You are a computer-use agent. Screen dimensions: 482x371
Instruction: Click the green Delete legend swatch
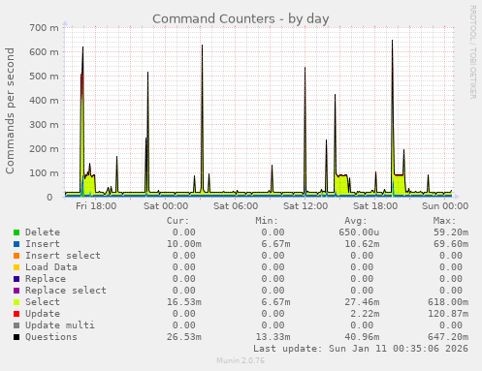16,232
